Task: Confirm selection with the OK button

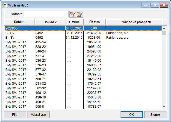Action: (x=131, y=114)
